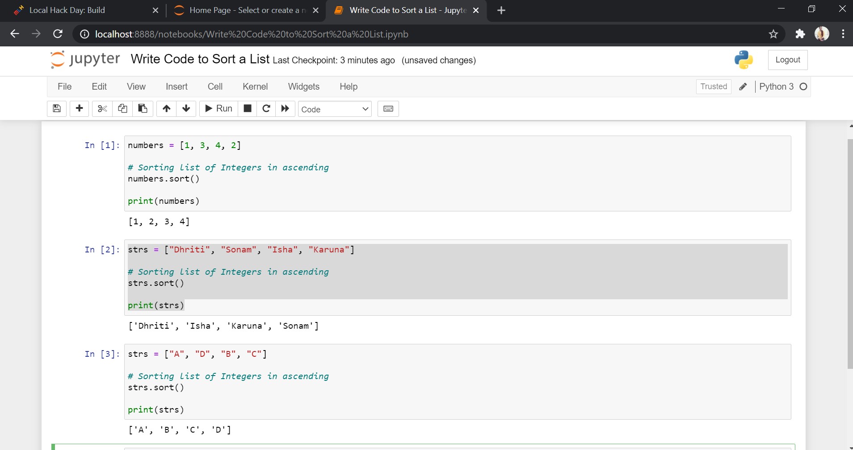This screenshot has height=450, width=853.
Task: Bookmark this page with star icon
Action: [773, 34]
